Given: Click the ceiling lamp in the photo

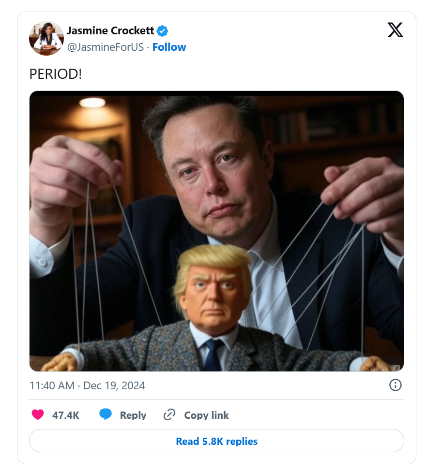Looking at the screenshot, I should point(92,102).
